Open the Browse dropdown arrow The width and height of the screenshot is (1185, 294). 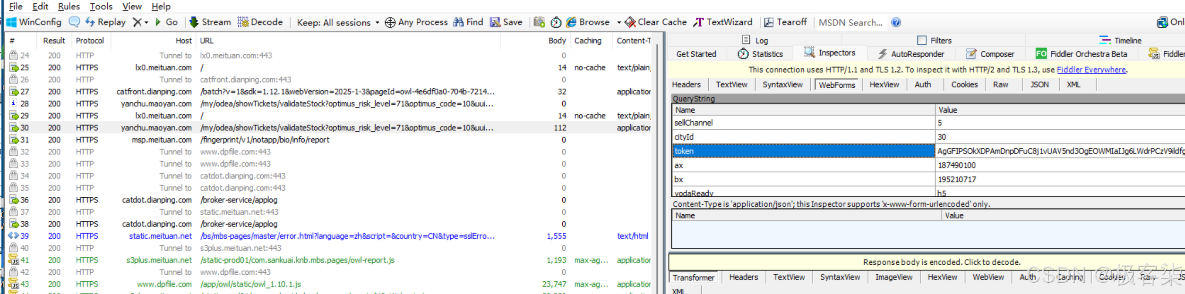(x=618, y=23)
